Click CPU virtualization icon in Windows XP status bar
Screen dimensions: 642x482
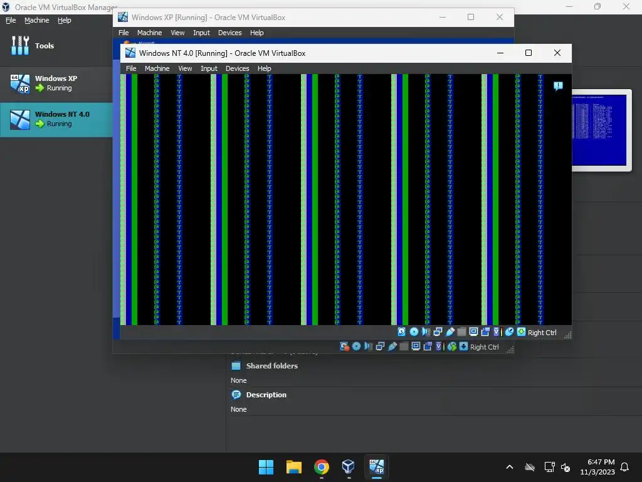(x=439, y=346)
